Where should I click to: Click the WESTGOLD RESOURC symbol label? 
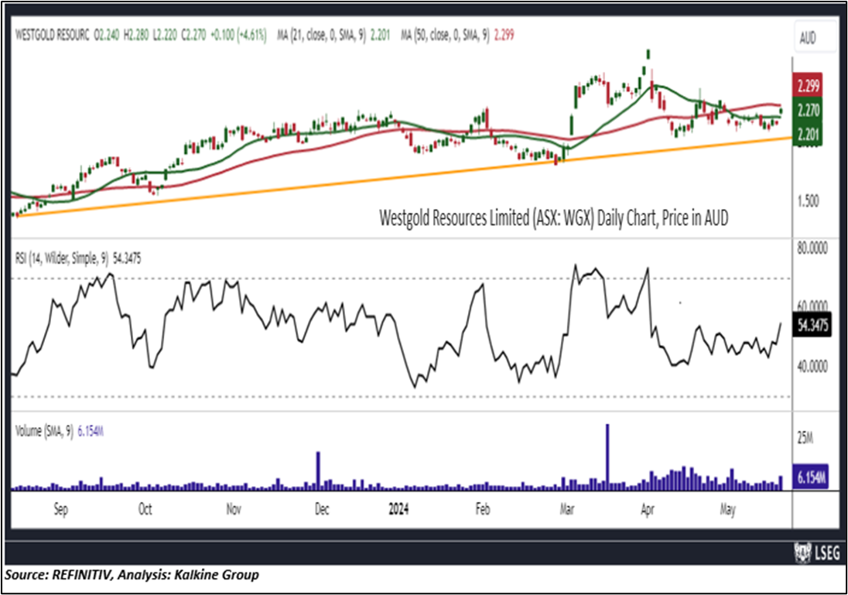(x=52, y=36)
